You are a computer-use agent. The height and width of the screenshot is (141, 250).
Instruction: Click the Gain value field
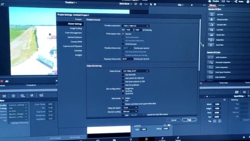143,129
